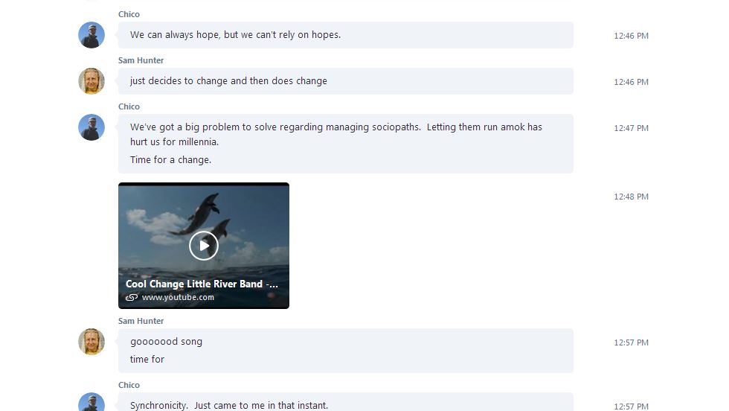Screen dimensions: 729x411
Task: Open Chico's avatar beside the 'Synchronicity' message
Action: pos(91,402)
